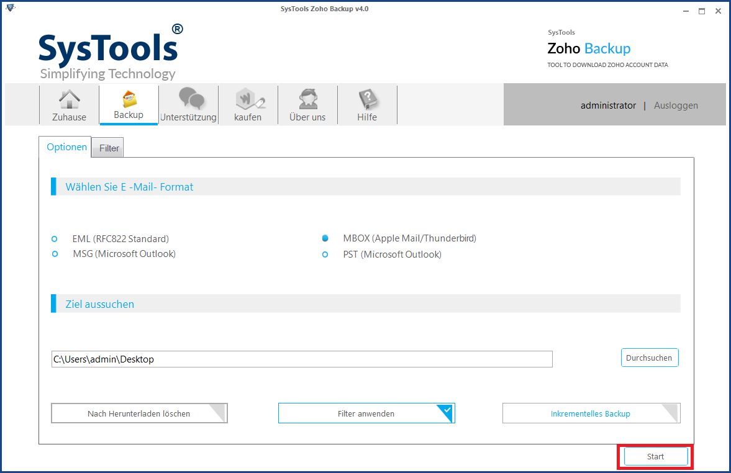Select MSG (Microsoft Outlook) format
Screen dimensions: 731x473
pyautogui.click(x=55, y=254)
